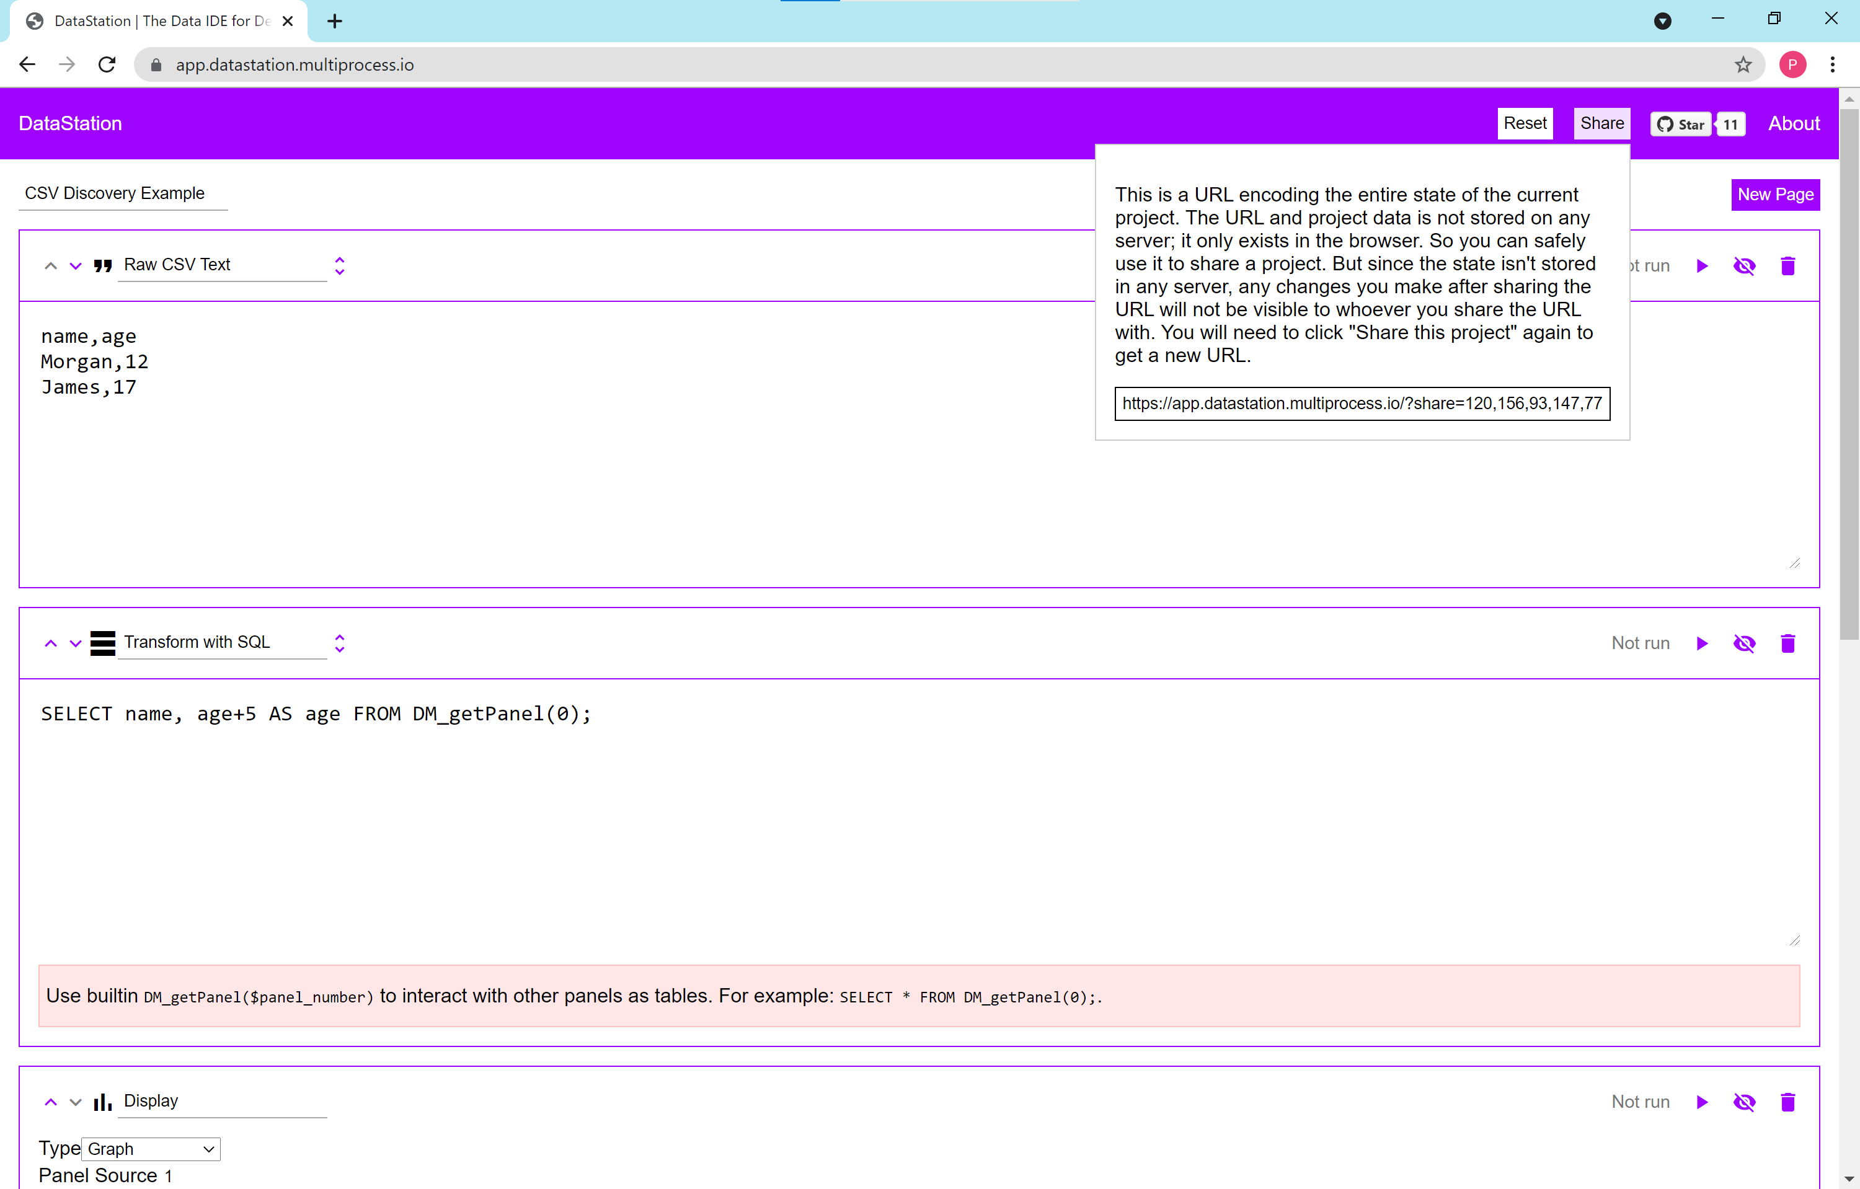
Task: Move Display panel down
Action: [x=76, y=1102]
